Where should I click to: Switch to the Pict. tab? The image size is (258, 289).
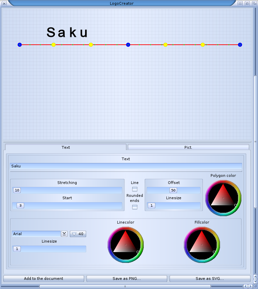click(188, 147)
